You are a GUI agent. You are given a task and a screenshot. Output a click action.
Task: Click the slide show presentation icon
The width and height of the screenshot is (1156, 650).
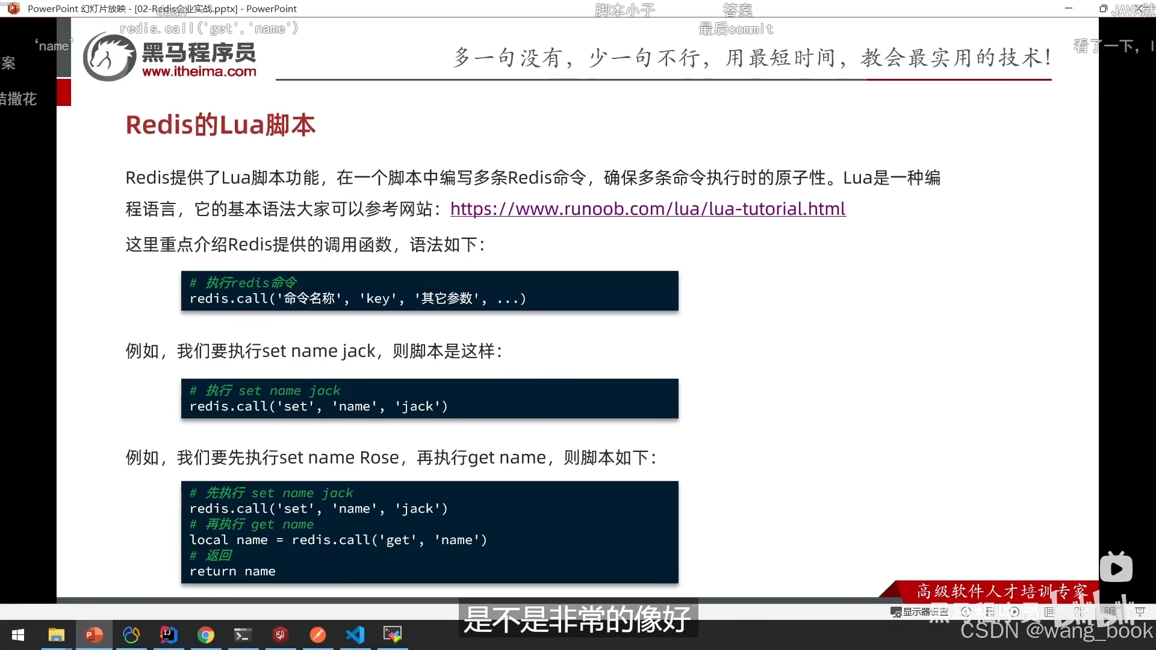point(1140,611)
